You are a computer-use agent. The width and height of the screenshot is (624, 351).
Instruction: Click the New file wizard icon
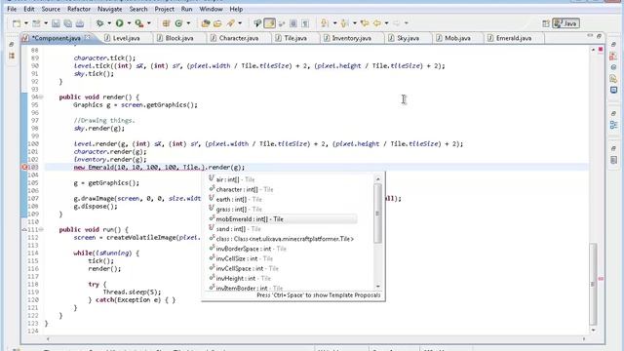click(17, 23)
